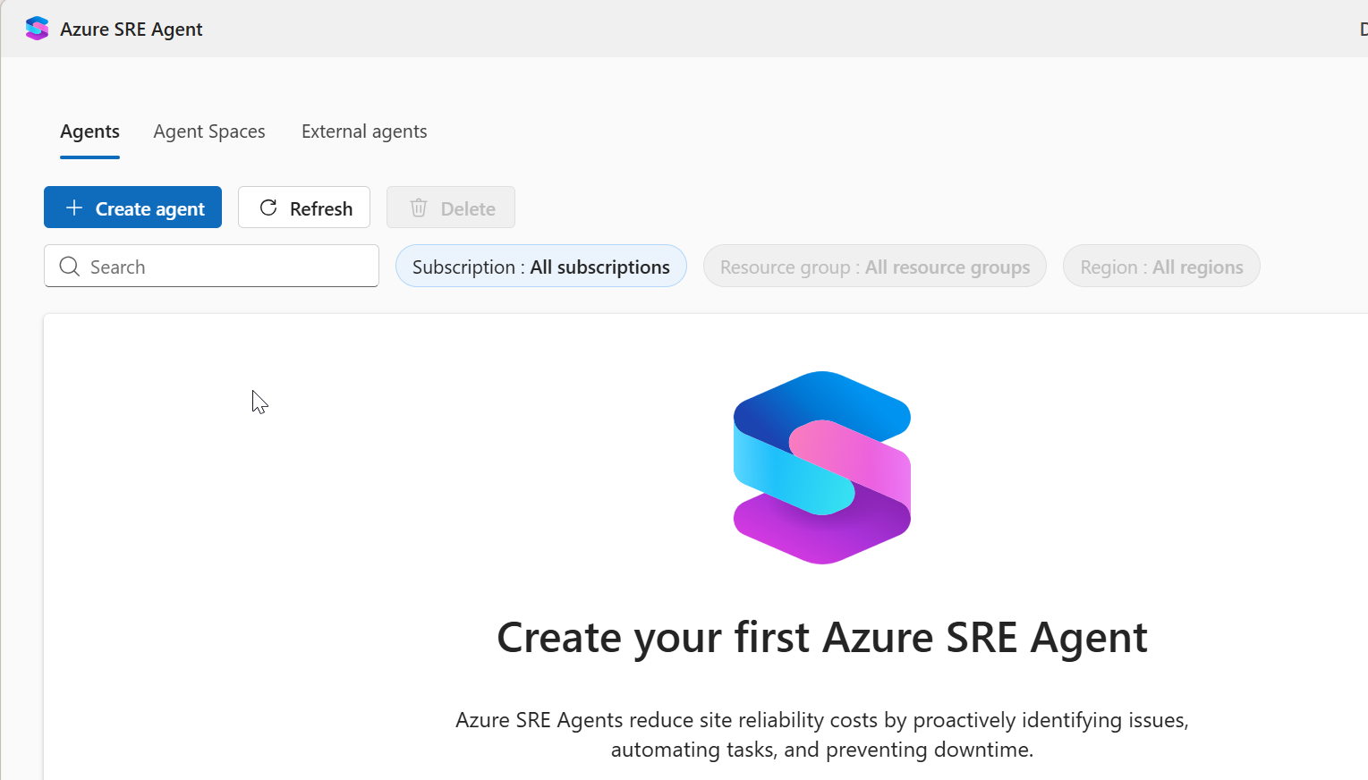Click the large SRE Agent logo image
Image resolution: width=1368 pixels, height=780 pixels.
click(x=822, y=468)
